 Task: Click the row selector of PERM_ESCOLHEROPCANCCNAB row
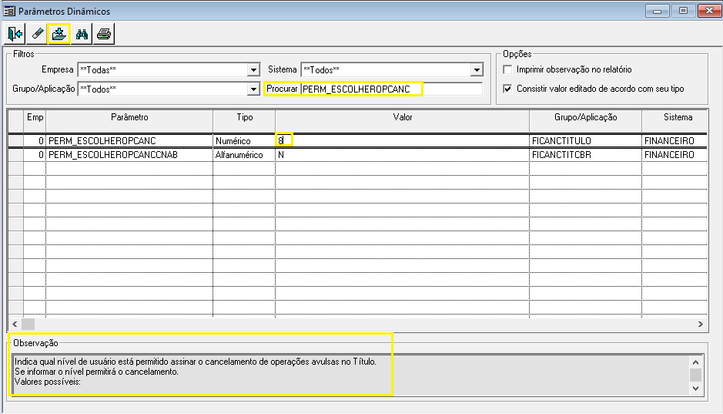pos(16,155)
